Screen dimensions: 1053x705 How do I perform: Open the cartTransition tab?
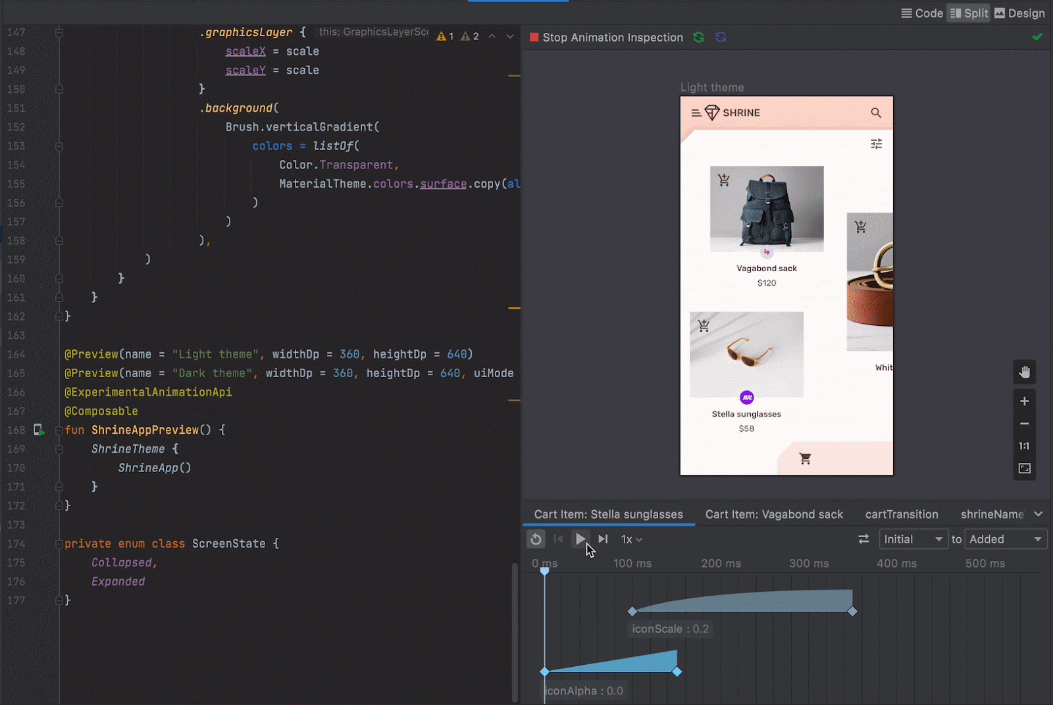point(902,514)
